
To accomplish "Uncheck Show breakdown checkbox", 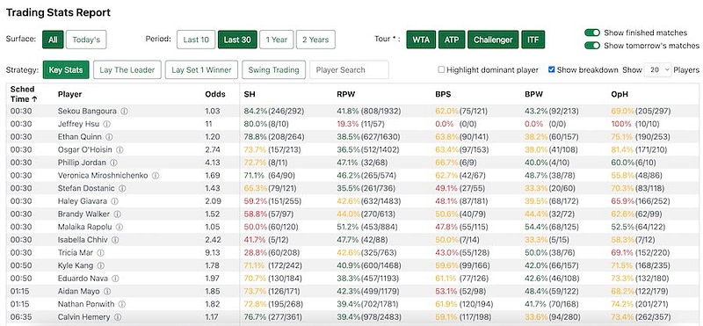I will (552, 69).
